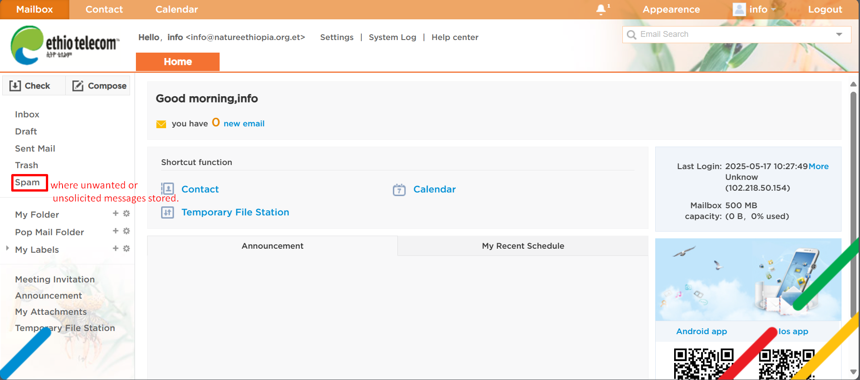
Task: Click the notification bell icon
Action: [601, 9]
